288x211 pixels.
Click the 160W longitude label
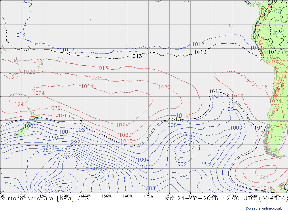85,196
